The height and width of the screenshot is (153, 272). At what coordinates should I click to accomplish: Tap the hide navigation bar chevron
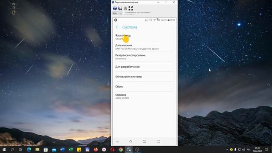click(117, 142)
